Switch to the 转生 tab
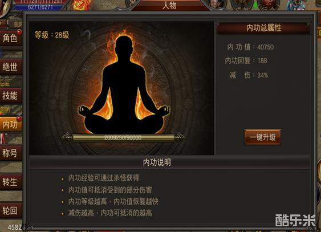Screen dimensions: 321x232 (11, 182)
